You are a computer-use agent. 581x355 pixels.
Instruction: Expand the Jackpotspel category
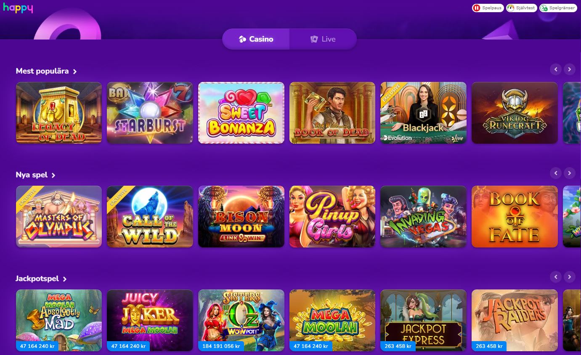[41, 279]
